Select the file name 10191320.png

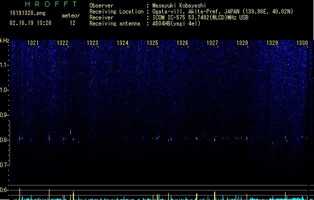tap(28, 13)
